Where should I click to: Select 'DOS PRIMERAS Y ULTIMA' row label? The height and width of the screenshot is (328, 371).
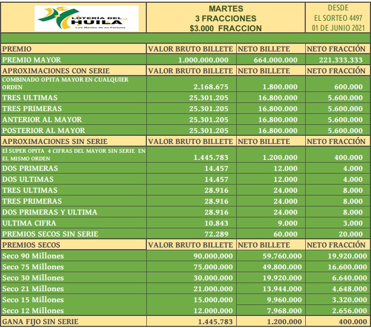click(x=50, y=212)
